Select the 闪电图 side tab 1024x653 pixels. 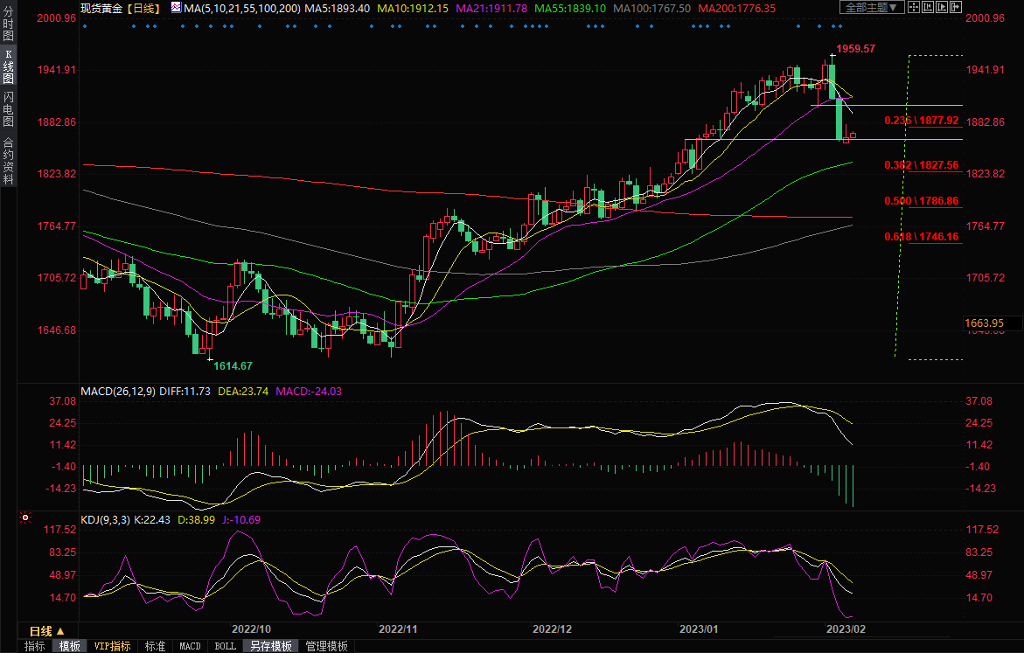[x=8, y=108]
